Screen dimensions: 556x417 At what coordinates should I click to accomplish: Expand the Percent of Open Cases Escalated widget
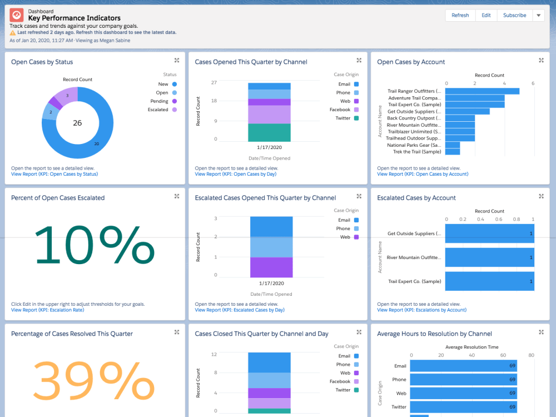[x=176, y=196]
